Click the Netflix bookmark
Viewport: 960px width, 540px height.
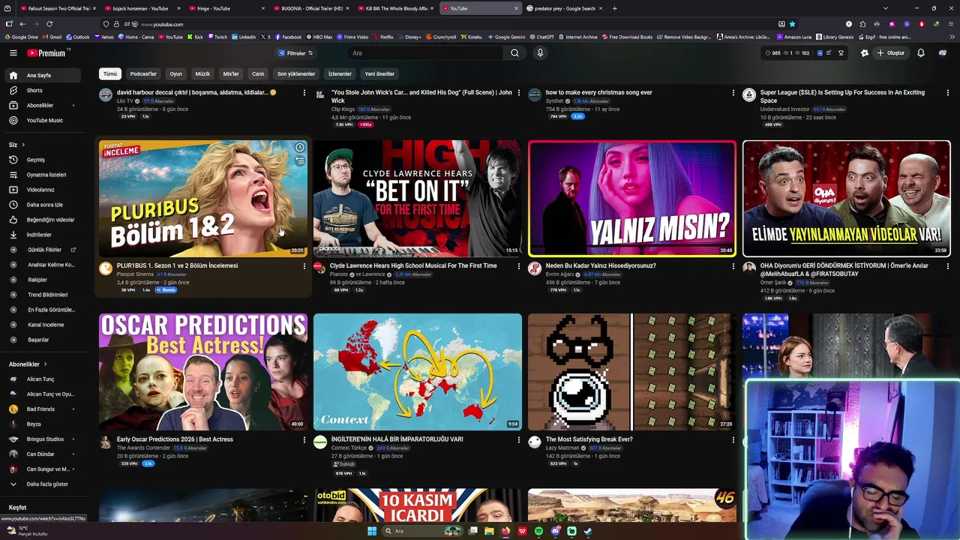coord(383,37)
